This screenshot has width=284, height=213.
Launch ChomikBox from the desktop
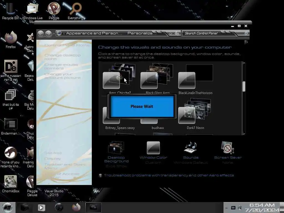(x=11, y=184)
